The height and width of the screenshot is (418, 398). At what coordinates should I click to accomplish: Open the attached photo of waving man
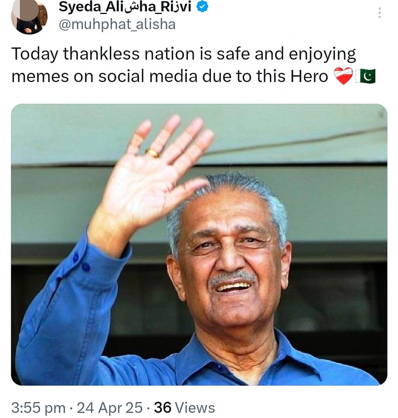coord(199,244)
